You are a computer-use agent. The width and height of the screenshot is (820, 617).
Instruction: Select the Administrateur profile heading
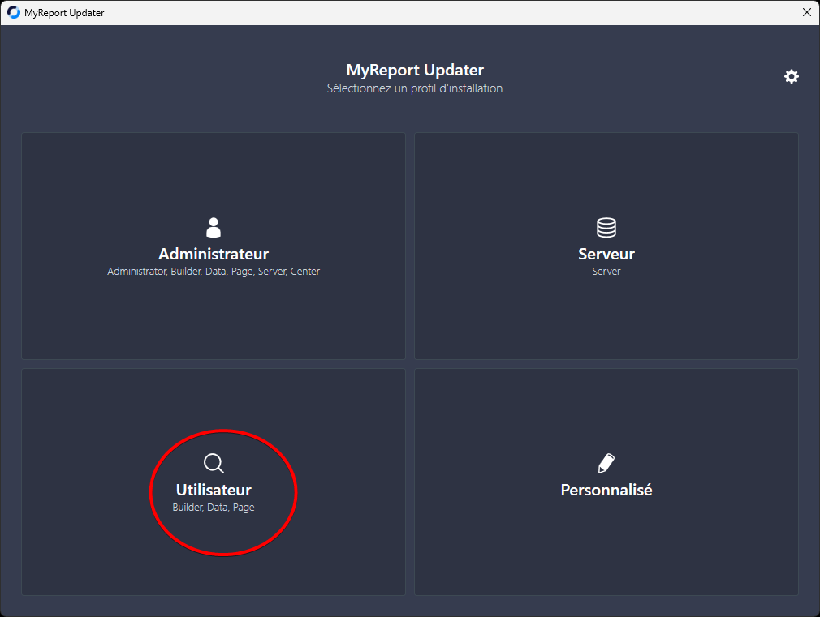pyautogui.click(x=214, y=254)
